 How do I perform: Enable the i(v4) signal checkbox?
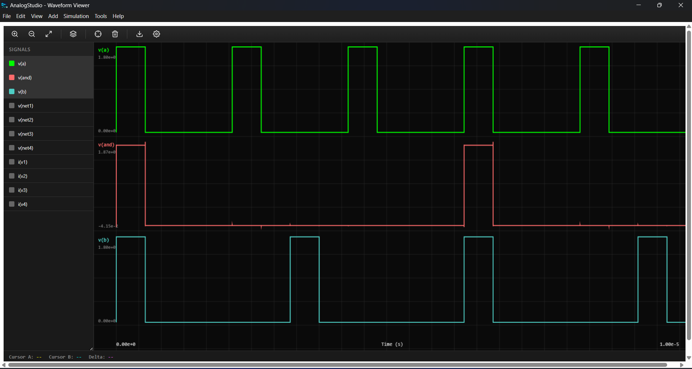point(12,204)
